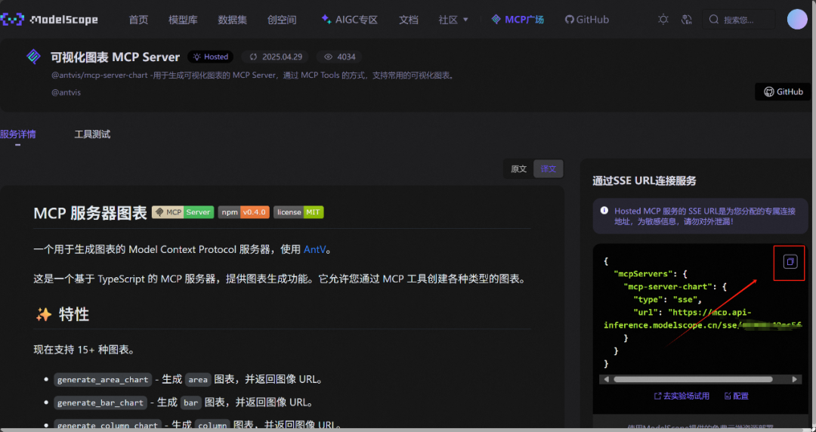Switch to 工具测试 tab
The height and width of the screenshot is (432, 816).
coord(92,134)
